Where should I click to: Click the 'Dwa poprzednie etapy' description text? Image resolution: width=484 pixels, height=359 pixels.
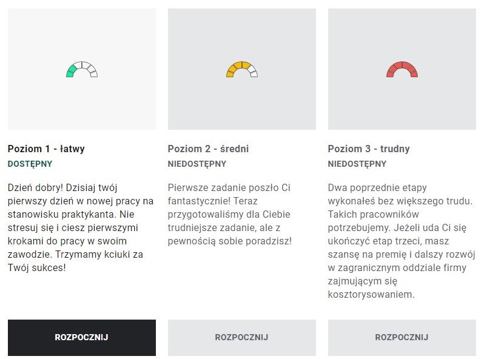coord(402,241)
